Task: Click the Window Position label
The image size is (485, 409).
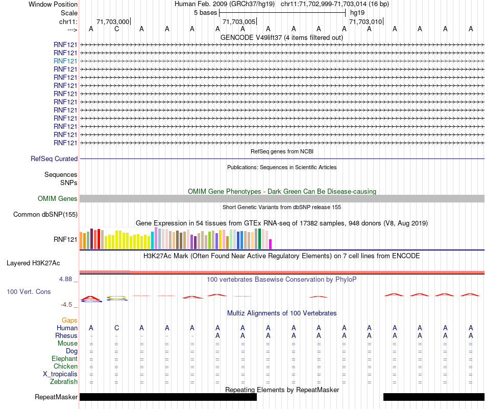Action: click(x=53, y=4)
